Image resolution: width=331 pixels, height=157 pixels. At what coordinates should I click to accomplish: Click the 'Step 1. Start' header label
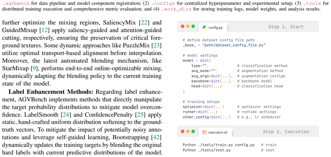pyautogui.click(x=286, y=27)
